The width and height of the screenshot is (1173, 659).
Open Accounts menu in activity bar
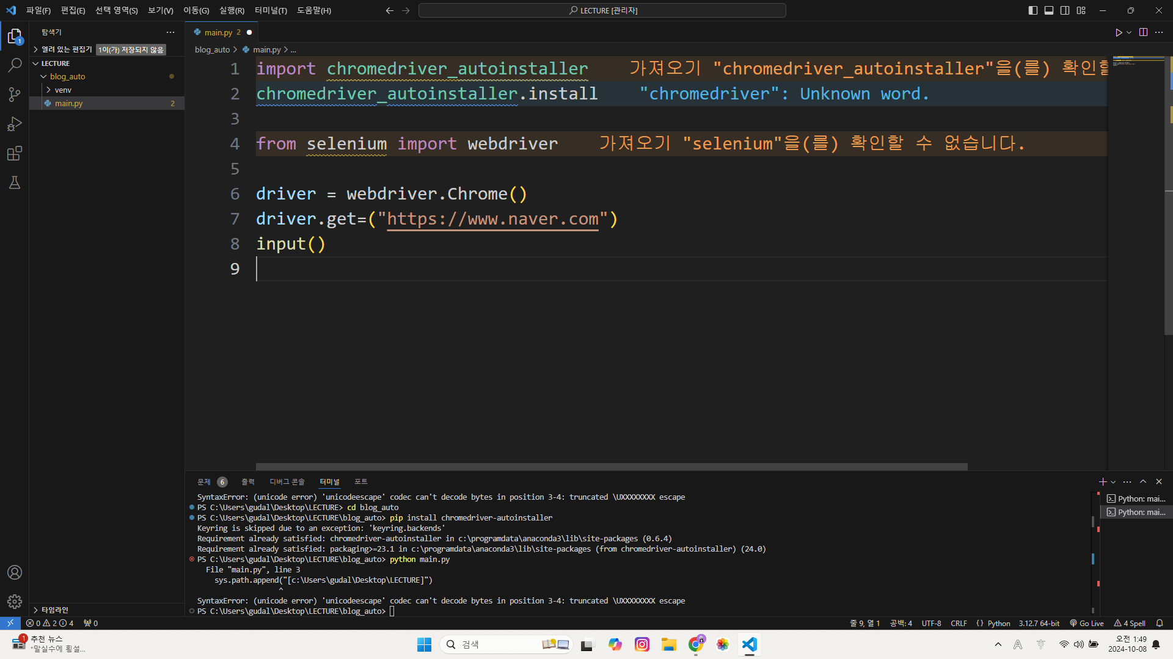click(15, 572)
